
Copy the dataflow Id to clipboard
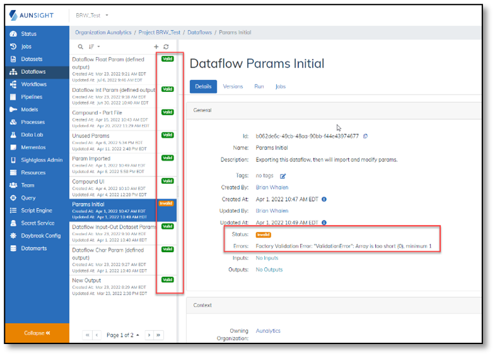click(x=366, y=136)
